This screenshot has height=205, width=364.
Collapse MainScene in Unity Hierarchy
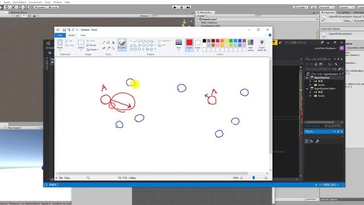[197, 19]
